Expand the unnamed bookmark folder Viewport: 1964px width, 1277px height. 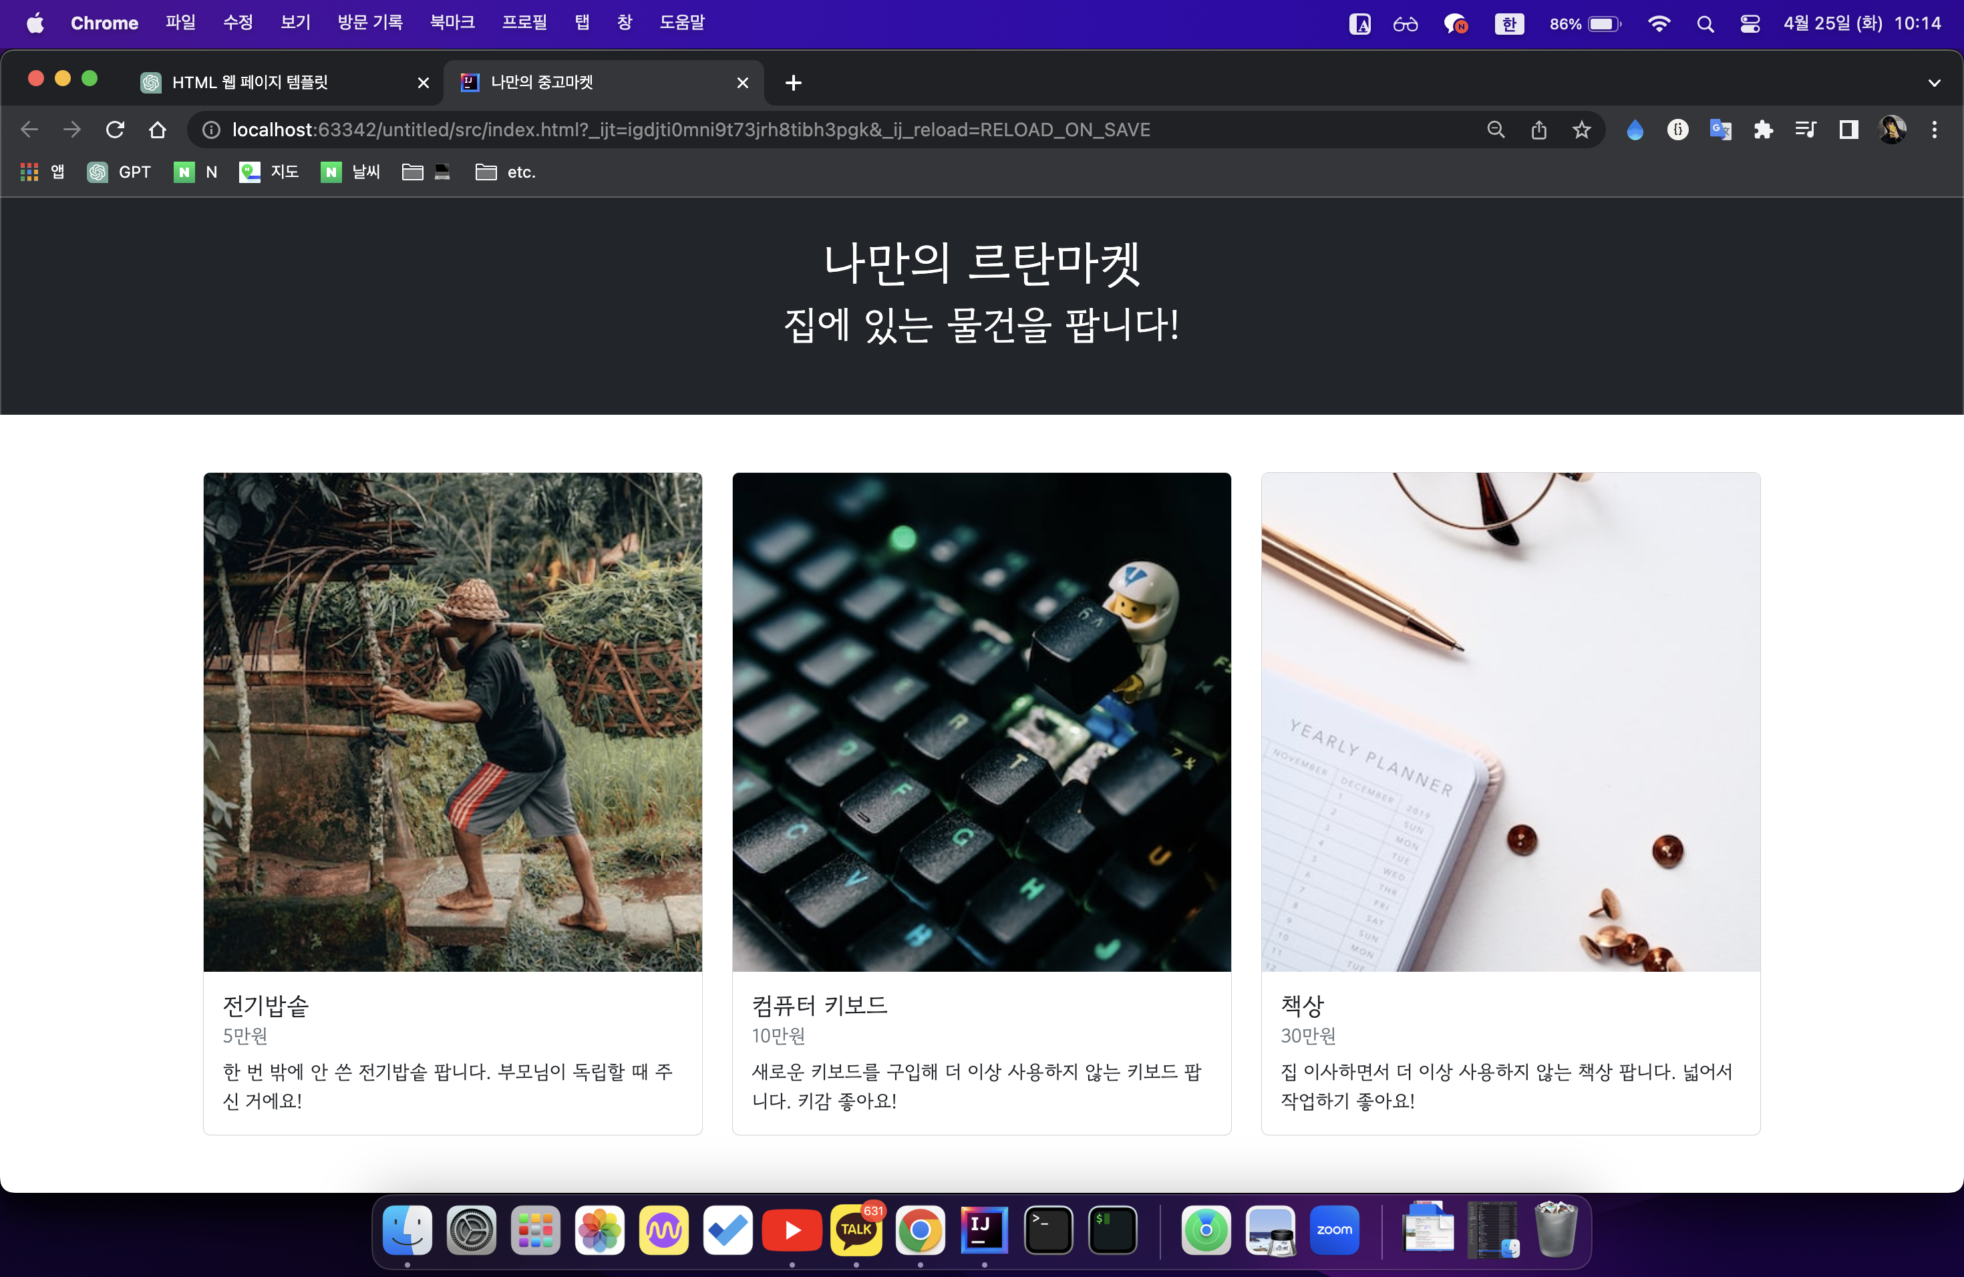426,172
